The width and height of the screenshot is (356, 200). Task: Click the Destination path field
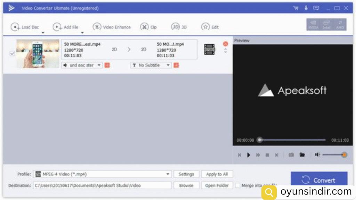point(102,185)
